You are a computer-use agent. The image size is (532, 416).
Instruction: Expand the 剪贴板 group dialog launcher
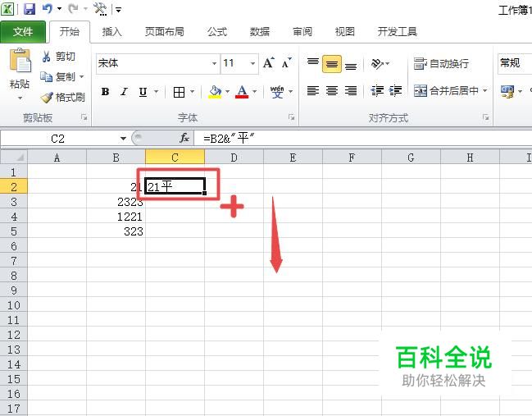tap(84, 117)
